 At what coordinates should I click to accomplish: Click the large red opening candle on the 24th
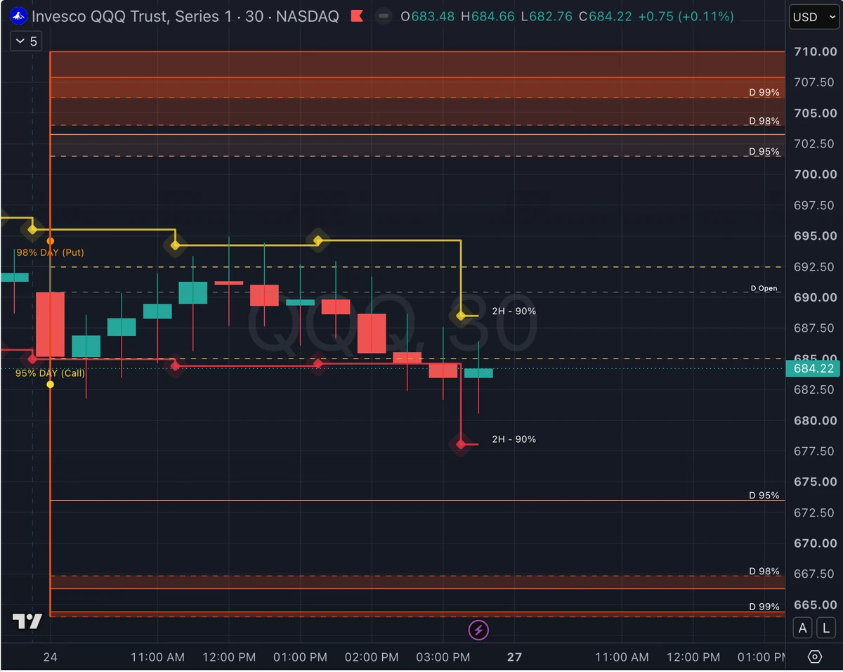[x=50, y=324]
